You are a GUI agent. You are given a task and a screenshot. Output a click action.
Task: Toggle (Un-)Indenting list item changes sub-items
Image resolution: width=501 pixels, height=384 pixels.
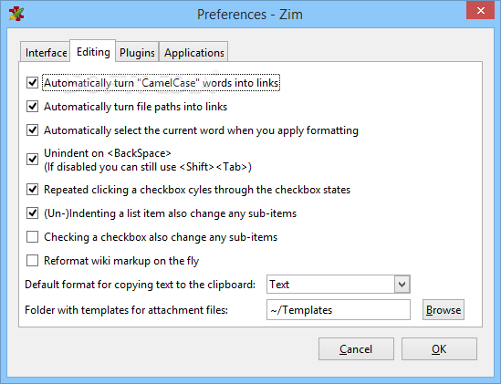(32, 213)
